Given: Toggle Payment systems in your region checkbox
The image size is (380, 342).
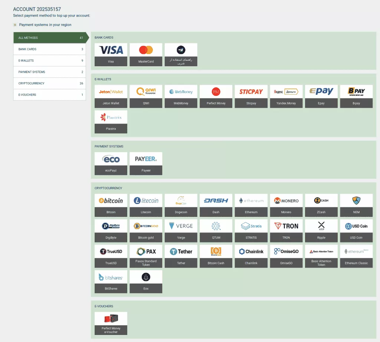Looking at the screenshot, I should (x=15, y=25).
